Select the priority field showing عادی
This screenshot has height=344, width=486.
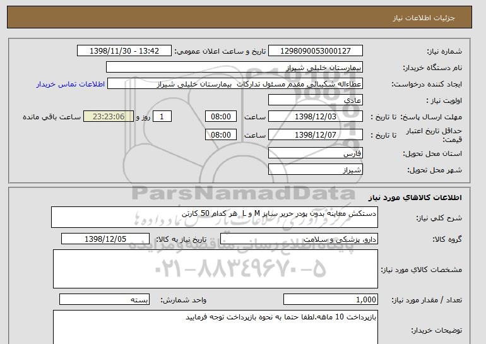tap(315, 100)
